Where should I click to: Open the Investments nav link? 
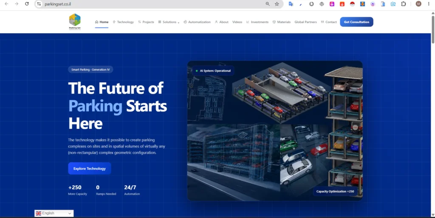[x=257, y=22]
